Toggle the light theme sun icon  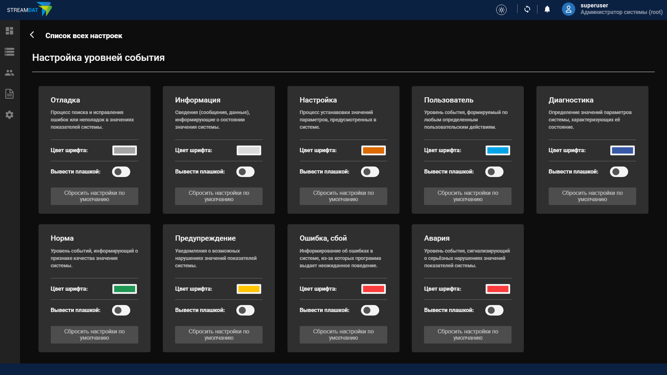coord(501,10)
